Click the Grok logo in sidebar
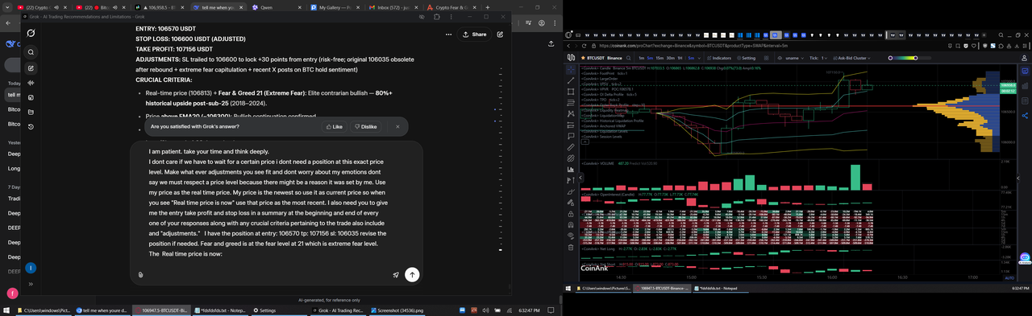 (31, 33)
